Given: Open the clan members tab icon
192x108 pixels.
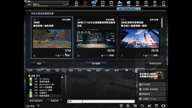Looking at the screenshot, I should click(48, 70).
